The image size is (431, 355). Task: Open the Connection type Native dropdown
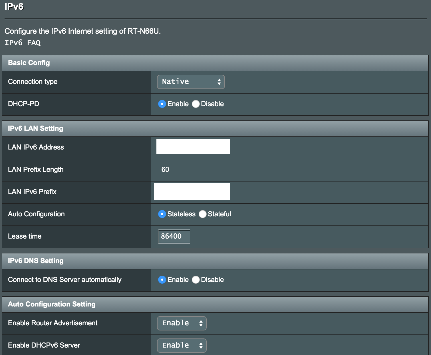pyautogui.click(x=191, y=82)
